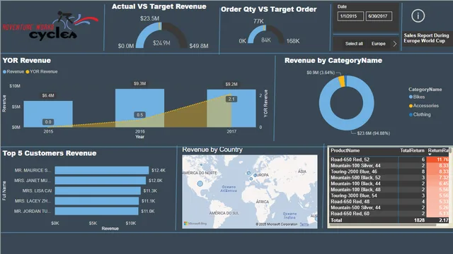453x254 pixels.
Task: Click the $23.6M (94.88%) label
Action: pyautogui.click(x=373, y=133)
